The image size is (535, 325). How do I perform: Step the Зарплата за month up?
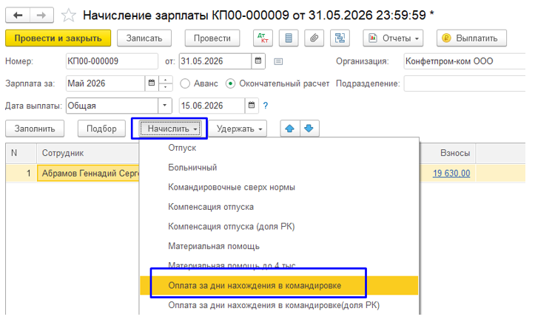(166, 80)
